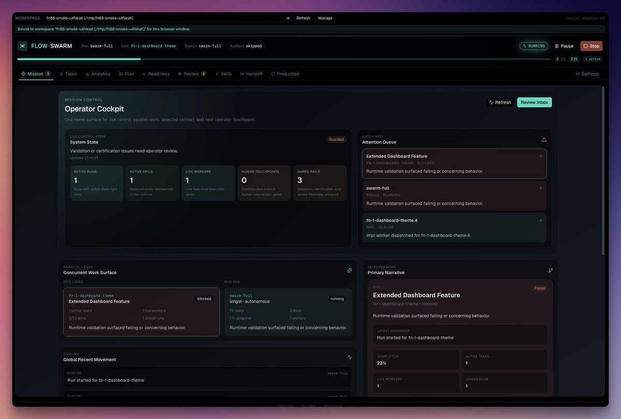Click arrow on fn-1-dashboard-theme.4 queue item

click(540, 220)
